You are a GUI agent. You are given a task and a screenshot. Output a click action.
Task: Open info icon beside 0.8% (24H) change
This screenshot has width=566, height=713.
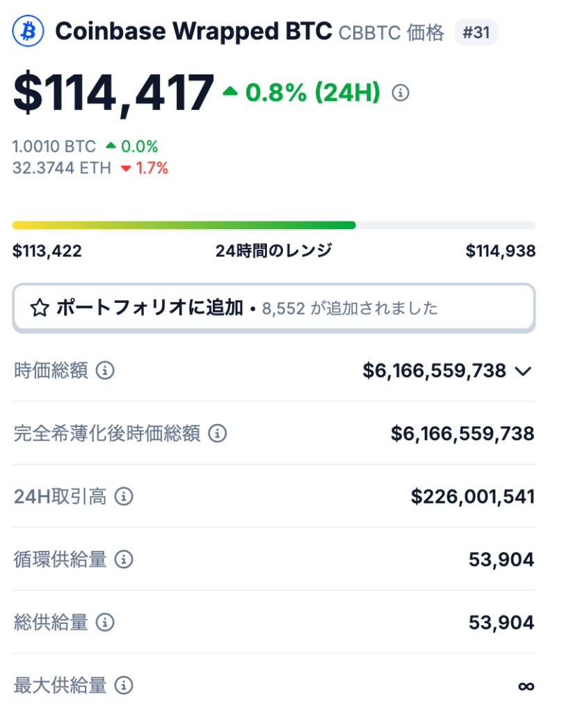(401, 93)
